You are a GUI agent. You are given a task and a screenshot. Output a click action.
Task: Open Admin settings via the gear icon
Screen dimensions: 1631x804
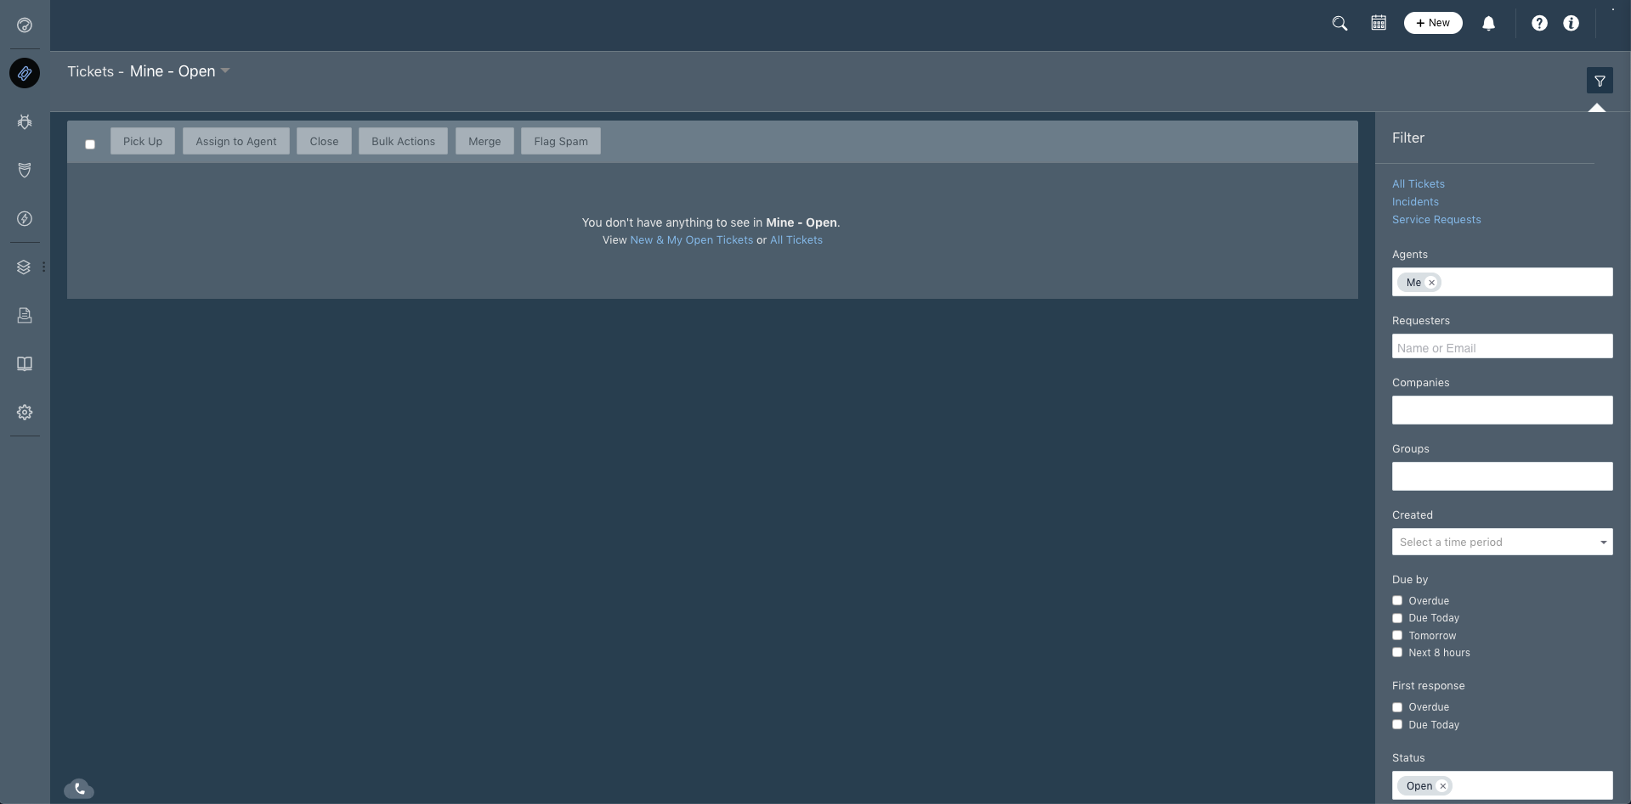25,412
